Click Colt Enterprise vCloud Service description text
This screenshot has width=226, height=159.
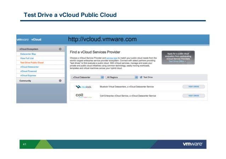coord(128,96)
